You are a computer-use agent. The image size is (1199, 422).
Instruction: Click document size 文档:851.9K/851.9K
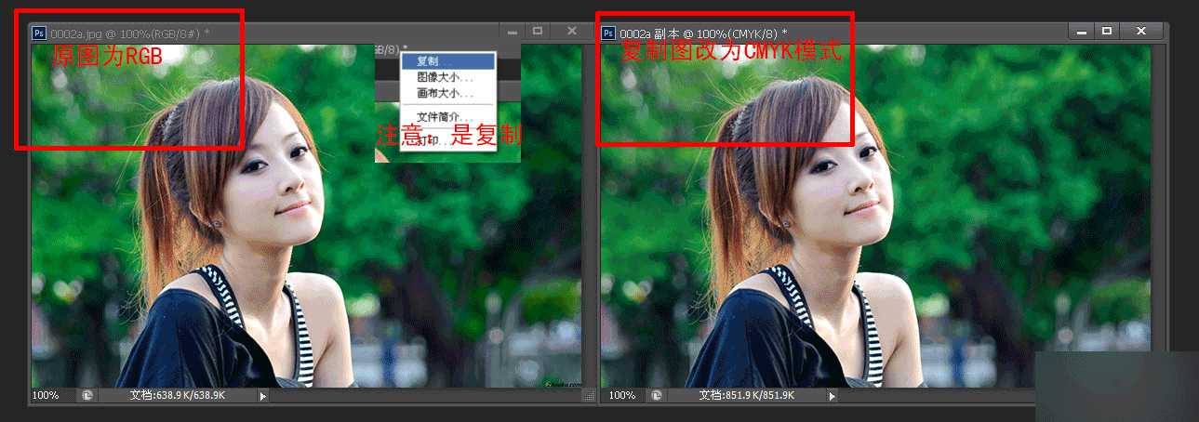click(x=747, y=395)
